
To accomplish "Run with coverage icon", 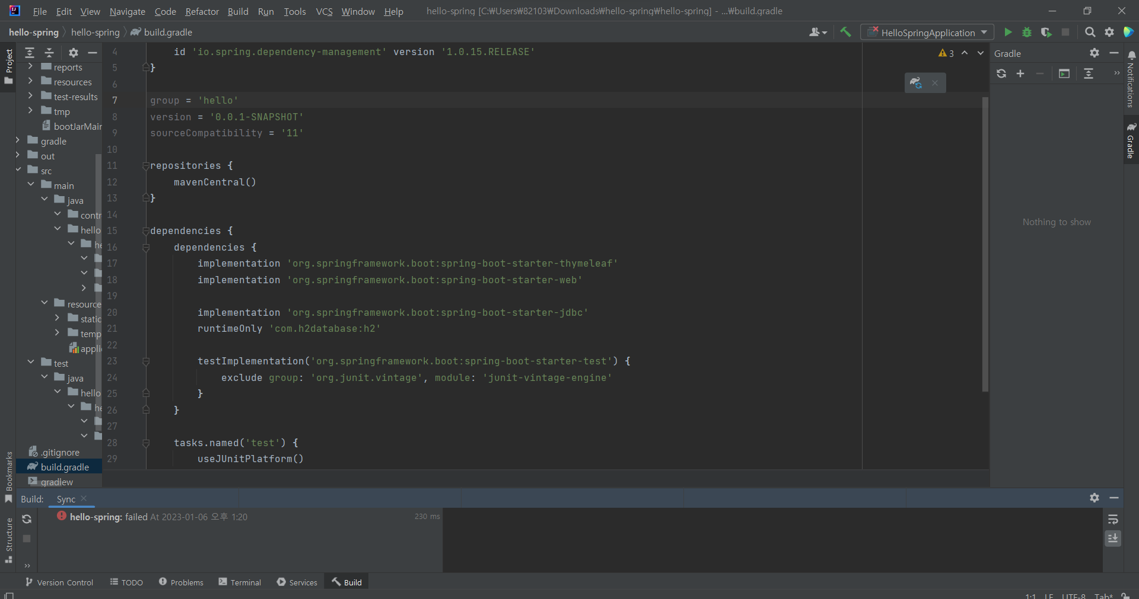I will click(1046, 32).
